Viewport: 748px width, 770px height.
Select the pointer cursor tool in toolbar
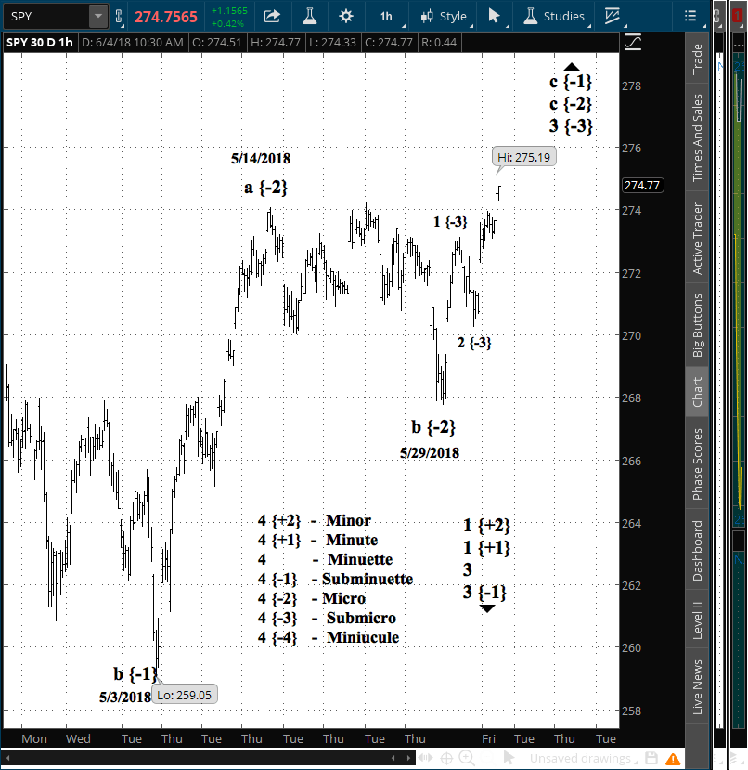pyautogui.click(x=495, y=16)
